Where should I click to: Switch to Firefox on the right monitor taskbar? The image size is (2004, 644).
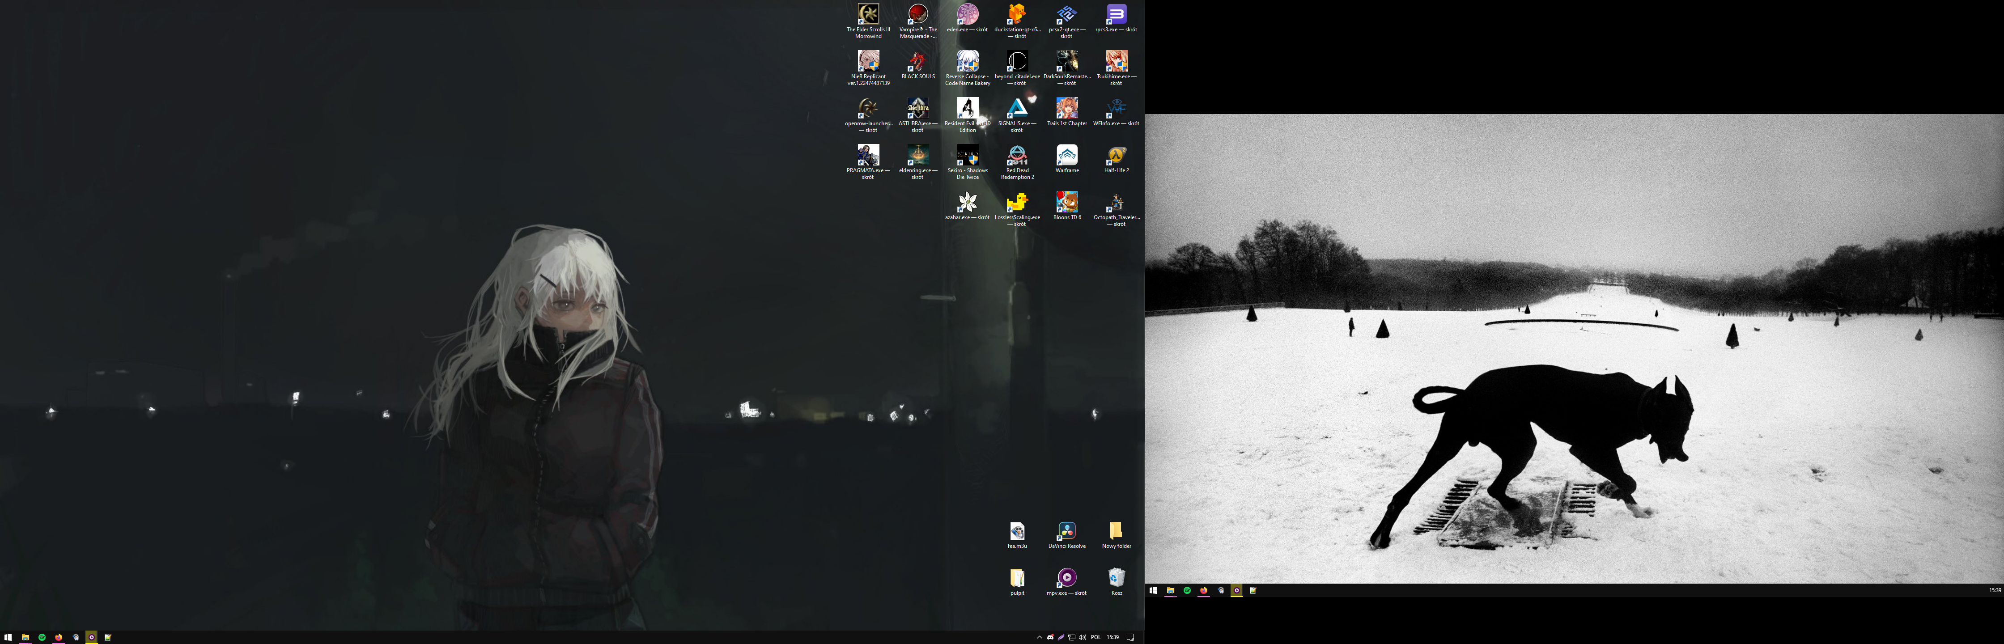1203,590
